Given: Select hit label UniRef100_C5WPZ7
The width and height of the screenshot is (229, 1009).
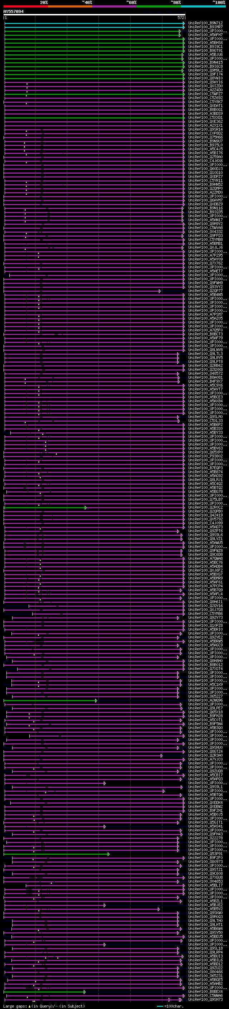Looking at the screenshot, I should 205,94.
